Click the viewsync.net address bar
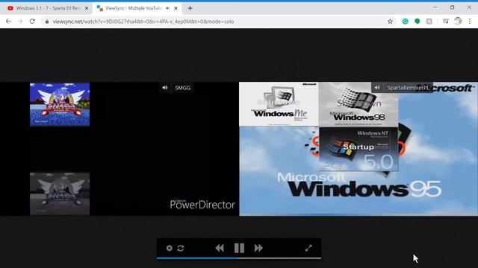This screenshot has width=478, height=268. (x=214, y=22)
